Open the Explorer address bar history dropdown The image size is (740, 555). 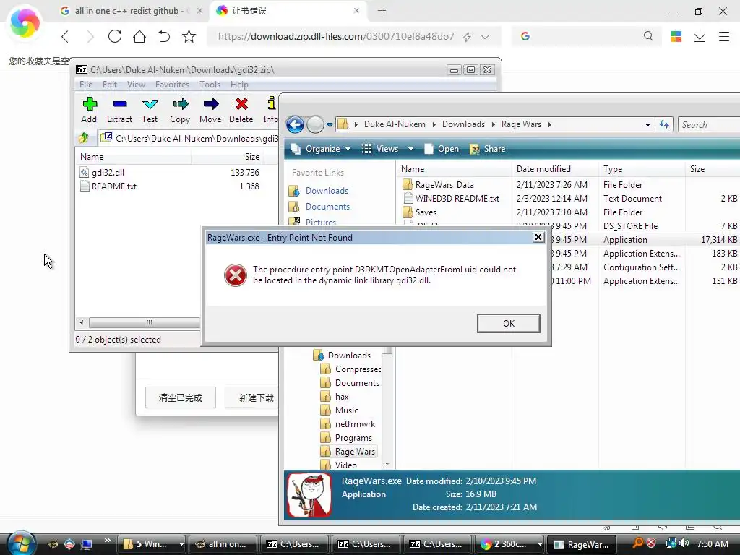(x=647, y=124)
